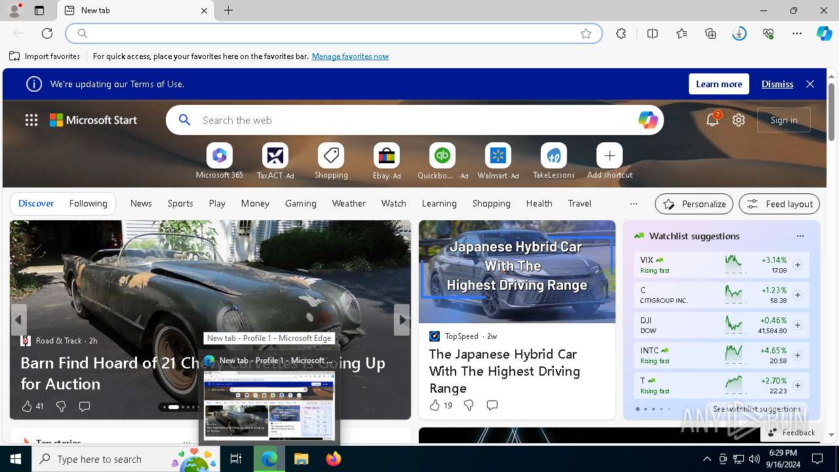The image size is (839, 472).
Task: Click Manage favorites now link
Action: tap(350, 56)
